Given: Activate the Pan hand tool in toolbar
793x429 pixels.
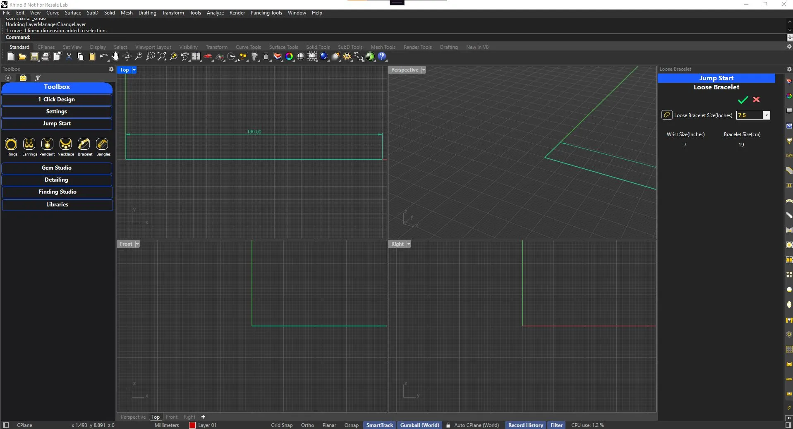Looking at the screenshot, I should coord(115,57).
